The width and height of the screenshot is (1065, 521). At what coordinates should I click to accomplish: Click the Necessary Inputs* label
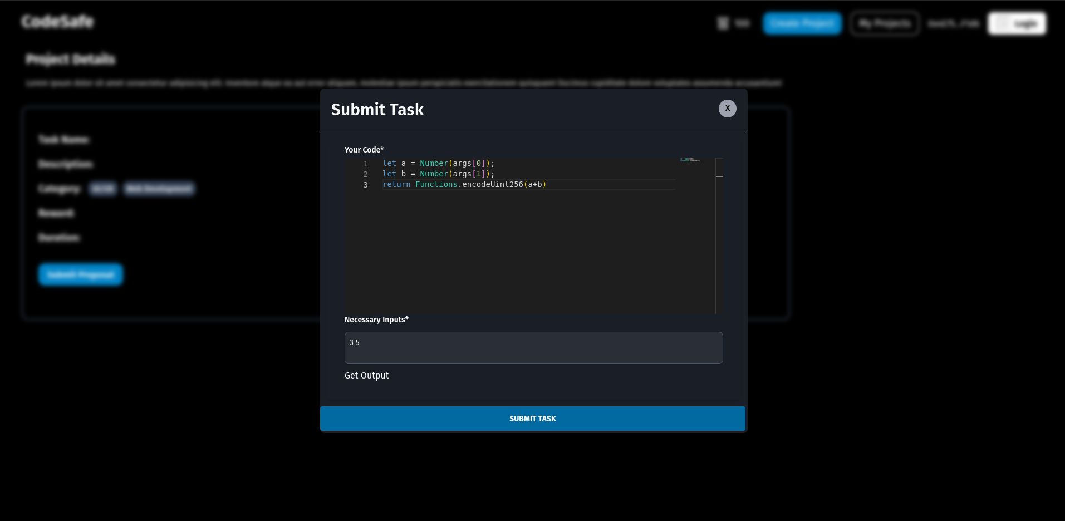coord(376,320)
